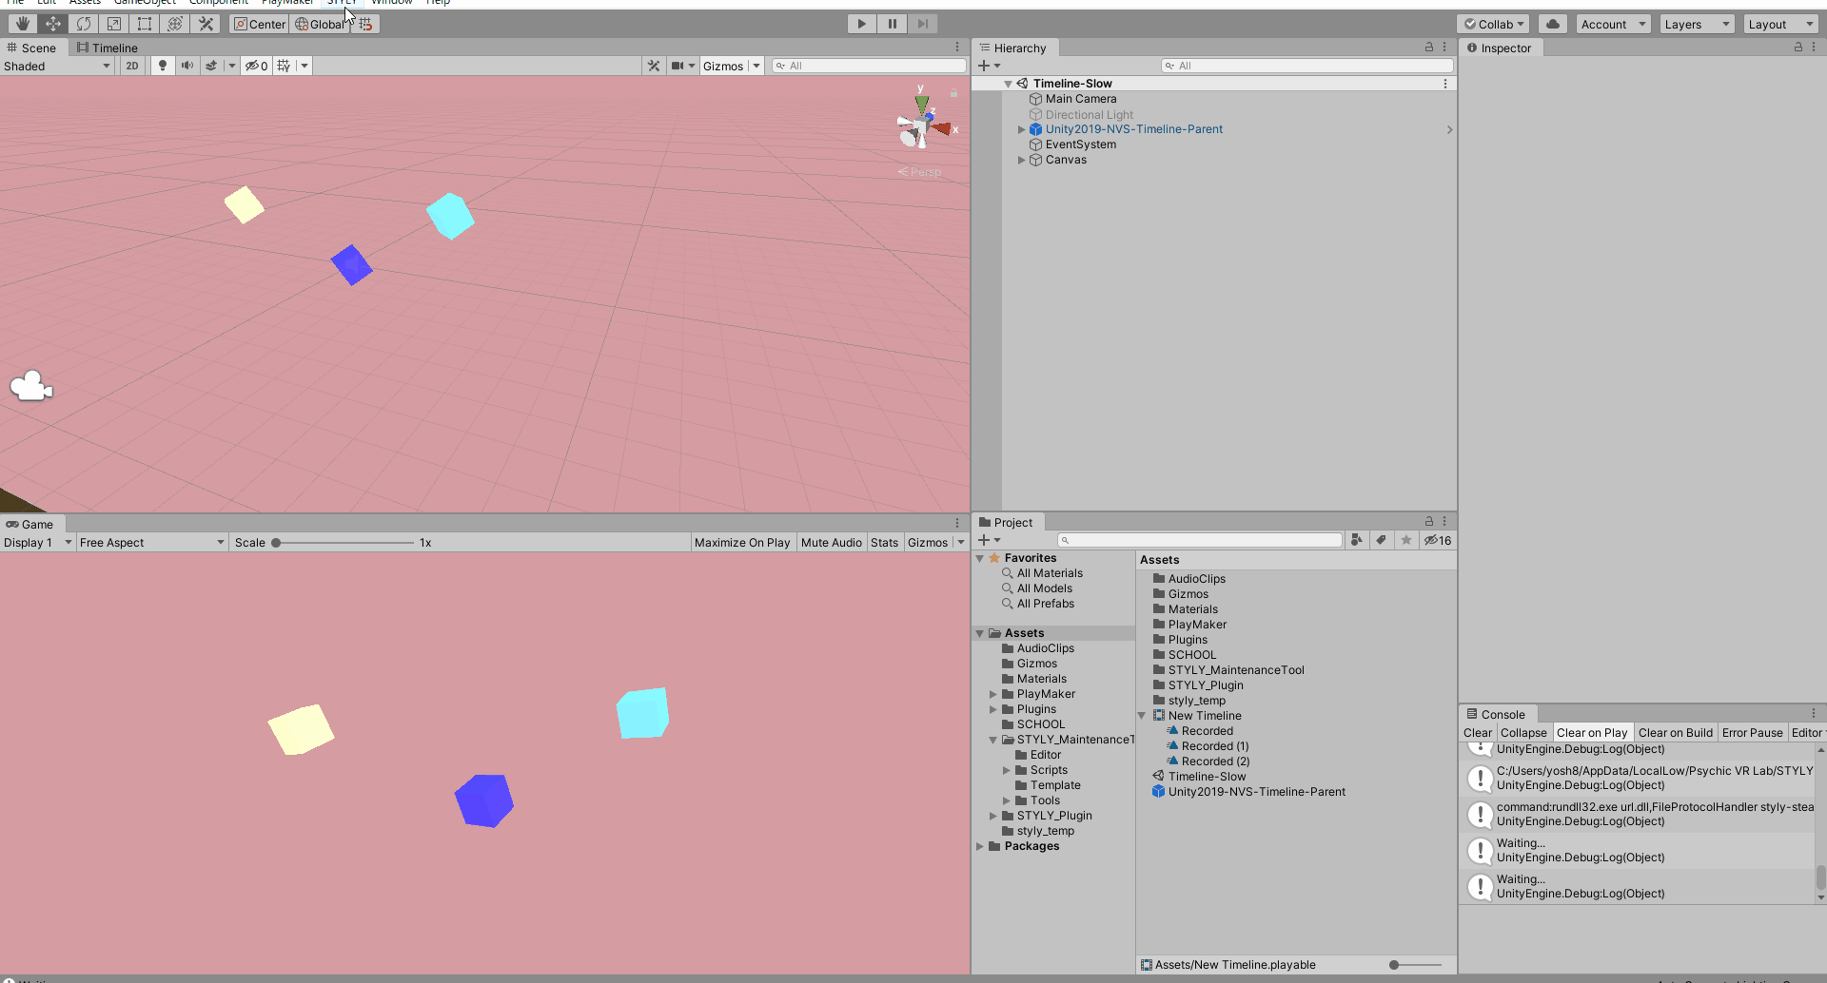Open the Free Aspect dropdown
Viewport: 1827px width, 983px height.
coord(152,542)
